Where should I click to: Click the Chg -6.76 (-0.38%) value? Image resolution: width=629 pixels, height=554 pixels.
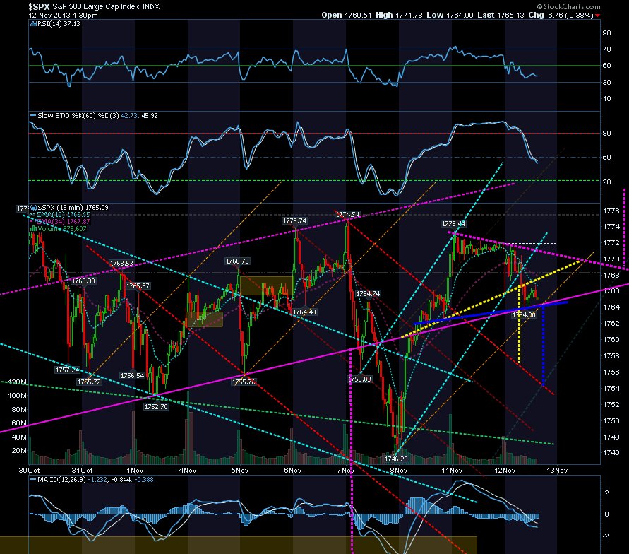click(x=561, y=16)
